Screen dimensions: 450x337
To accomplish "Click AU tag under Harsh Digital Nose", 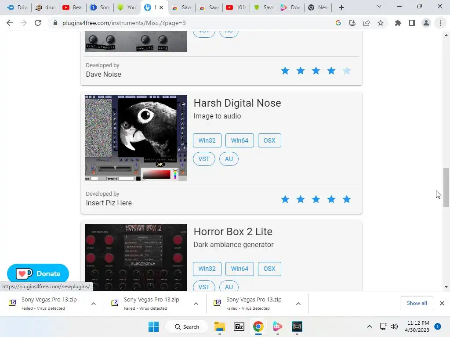I will pyautogui.click(x=229, y=159).
